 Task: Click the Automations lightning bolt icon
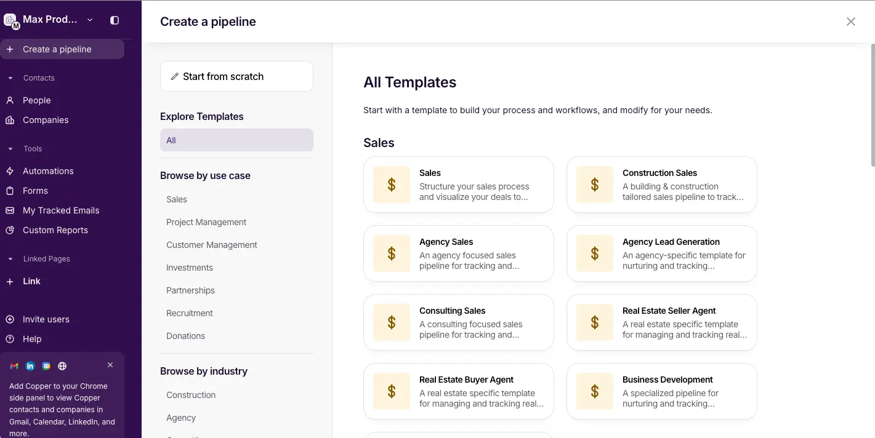click(x=9, y=170)
